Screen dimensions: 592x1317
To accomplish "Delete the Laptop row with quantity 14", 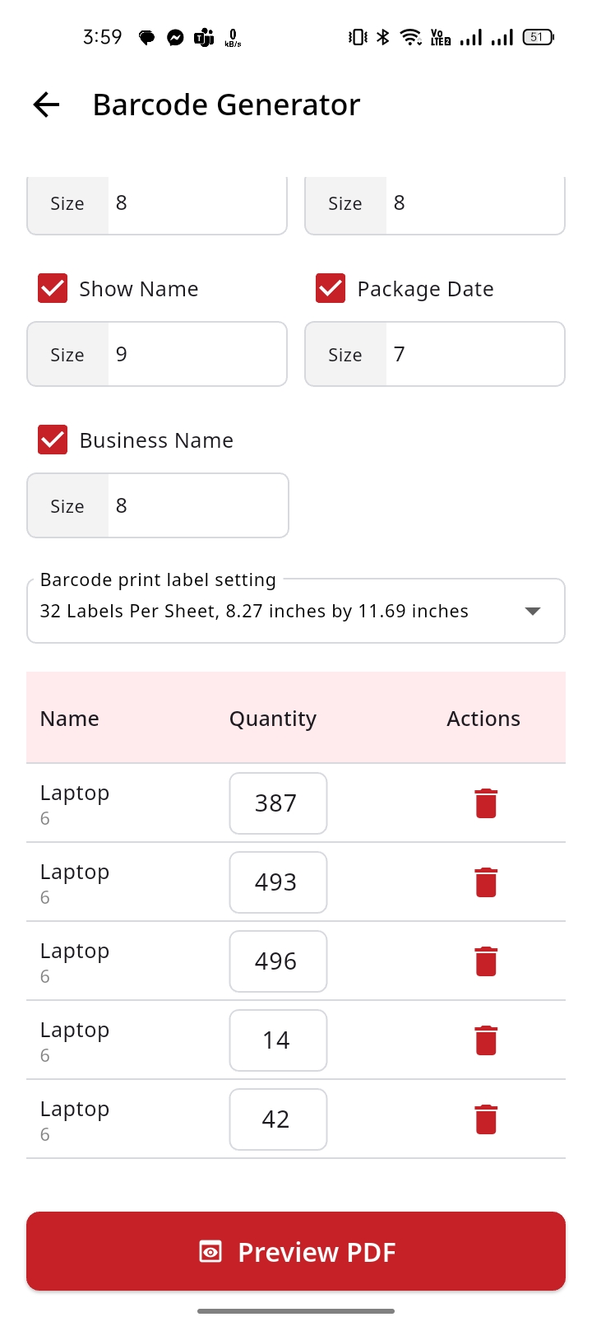I will pyautogui.click(x=486, y=1040).
